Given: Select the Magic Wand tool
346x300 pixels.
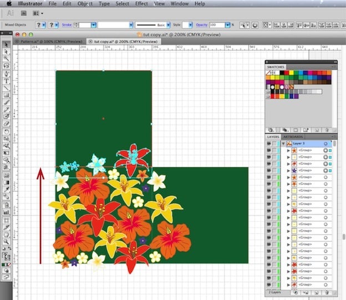Looking at the screenshot, I should 6,58.
